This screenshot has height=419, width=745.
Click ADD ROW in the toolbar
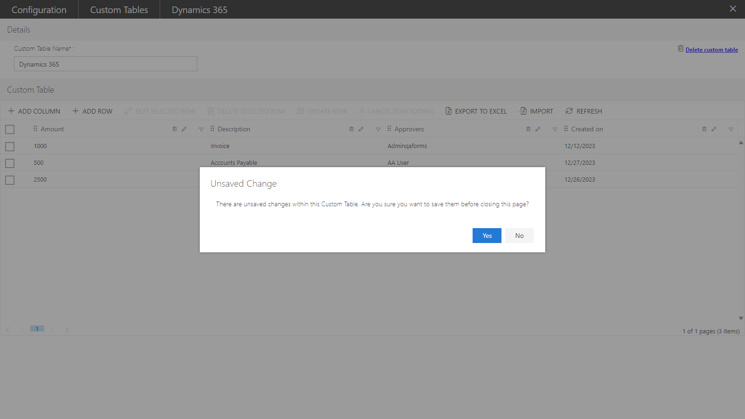pyautogui.click(x=92, y=111)
